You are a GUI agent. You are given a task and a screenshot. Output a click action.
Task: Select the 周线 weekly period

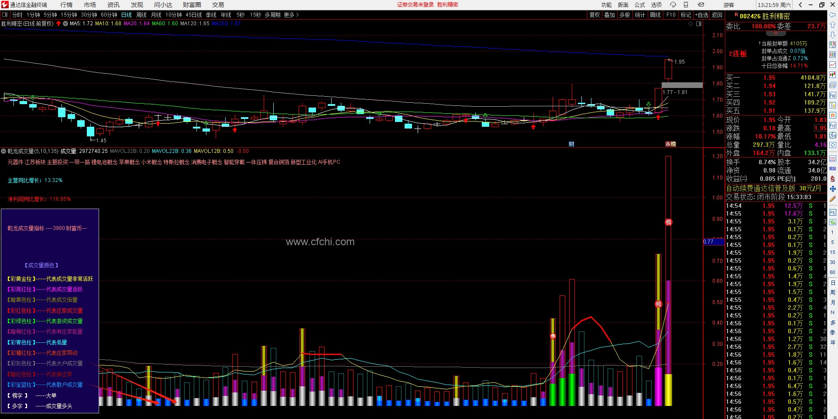point(141,15)
